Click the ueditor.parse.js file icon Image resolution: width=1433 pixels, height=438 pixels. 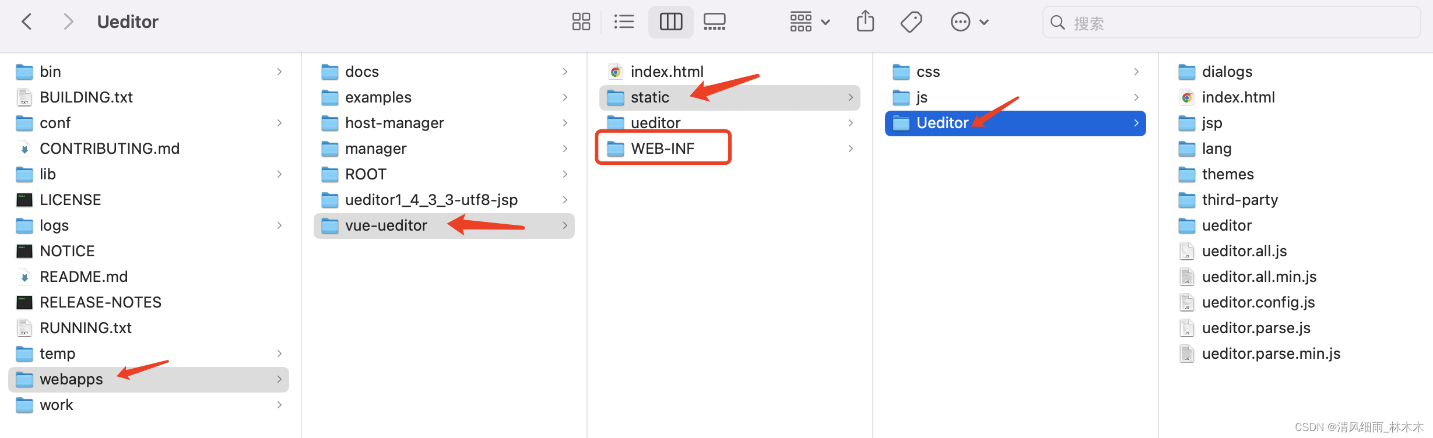pyautogui.click(x=1187, y=328)
